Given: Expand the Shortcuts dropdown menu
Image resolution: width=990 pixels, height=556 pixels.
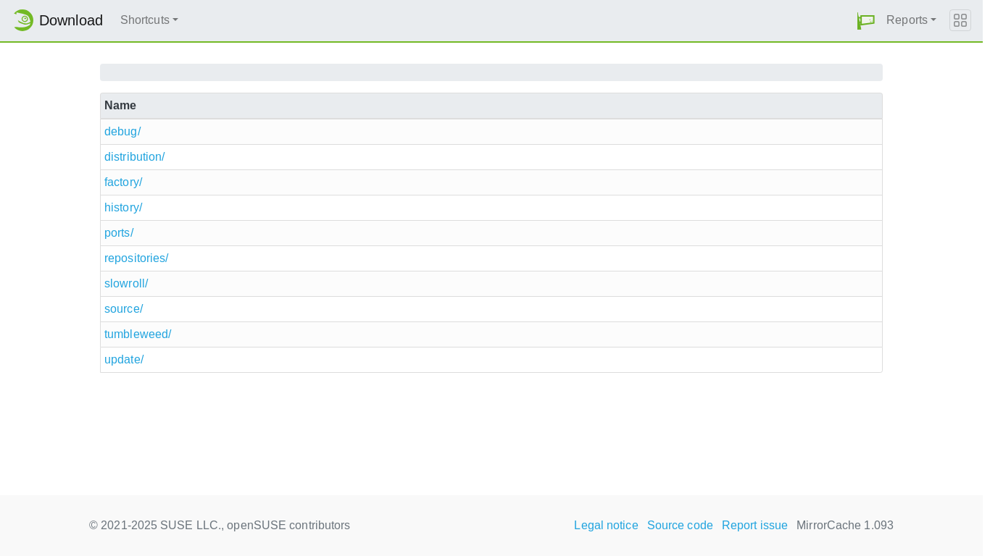Looking at the screenshot, I should pyautogui.click(x=149, y=20).
